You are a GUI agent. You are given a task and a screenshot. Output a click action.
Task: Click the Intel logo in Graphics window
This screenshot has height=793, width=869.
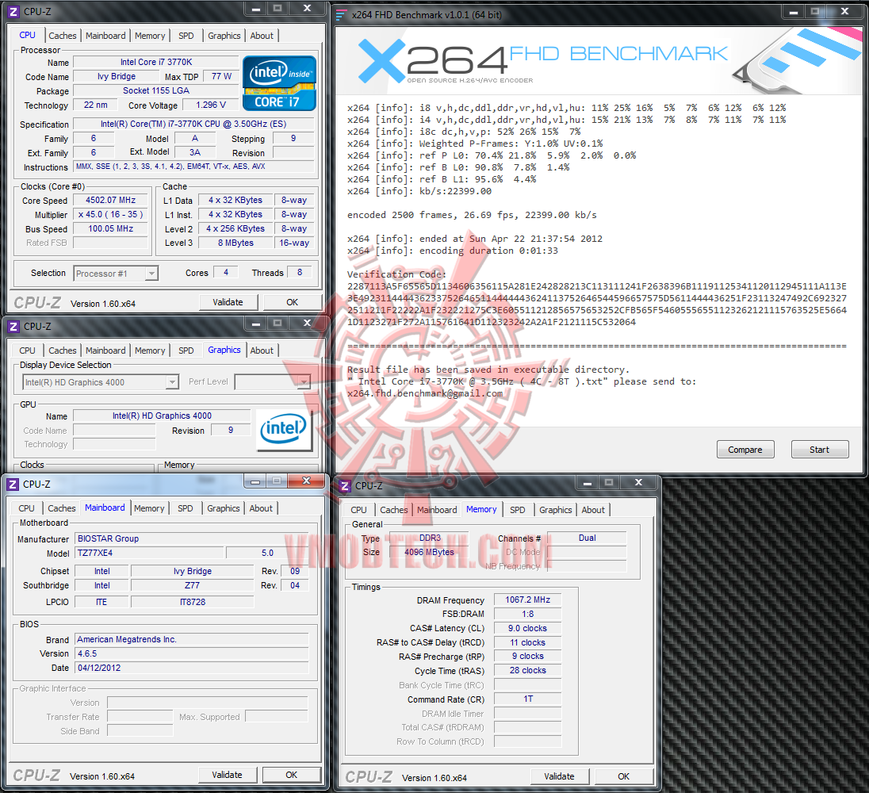284,429
